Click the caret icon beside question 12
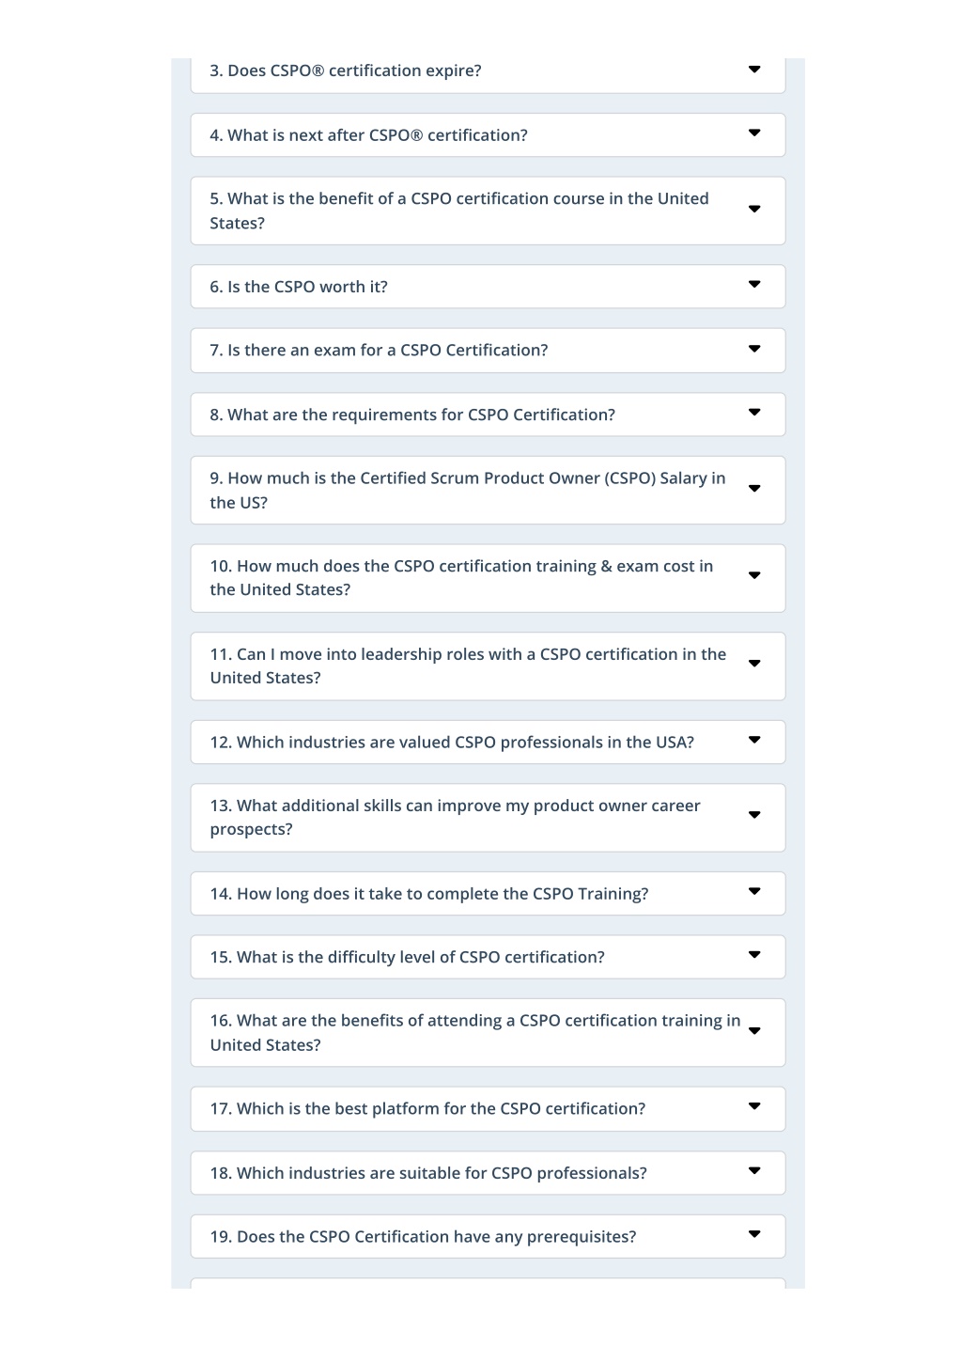The height and width of the screenshot is (1362, 962). [754, 740]
